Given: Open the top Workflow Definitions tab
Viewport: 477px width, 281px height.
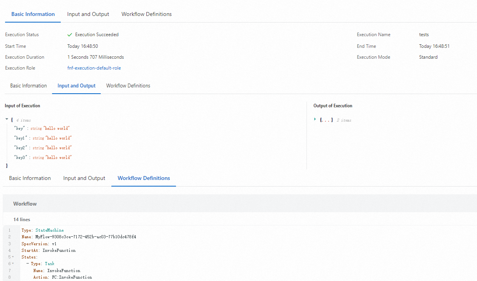Looking at the screenshot, I should (146, 14).
